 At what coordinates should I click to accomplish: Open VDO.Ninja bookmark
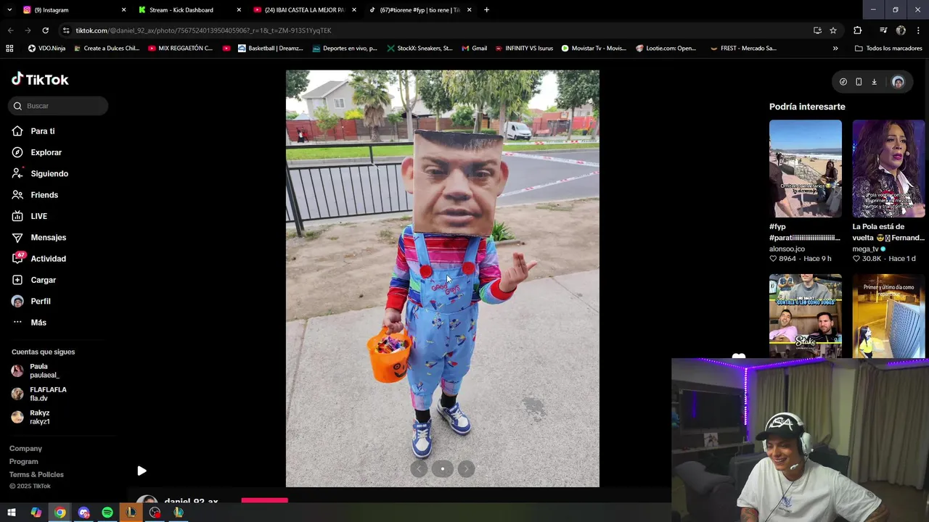[46, 49]
